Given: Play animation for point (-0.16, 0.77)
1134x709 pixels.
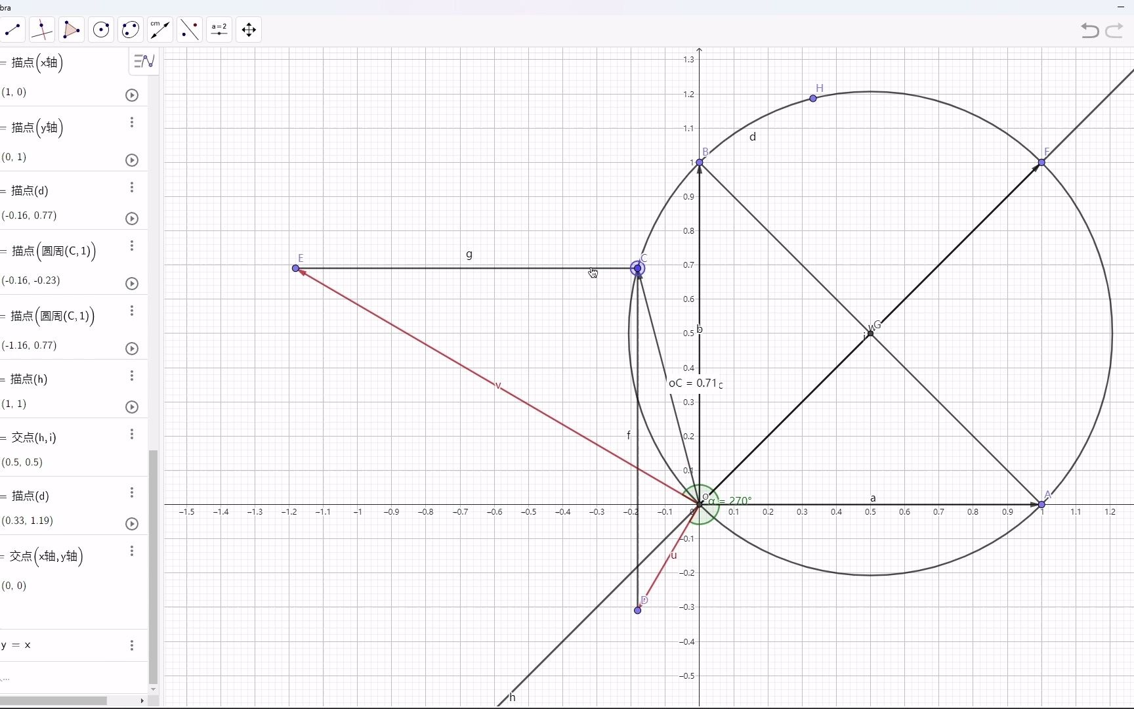Looking at the screenshot, I should (132, 219).
